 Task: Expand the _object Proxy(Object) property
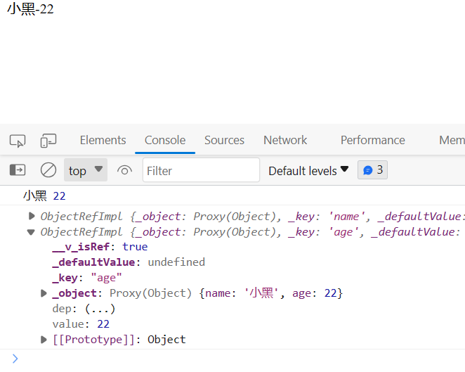pos(44,293)
